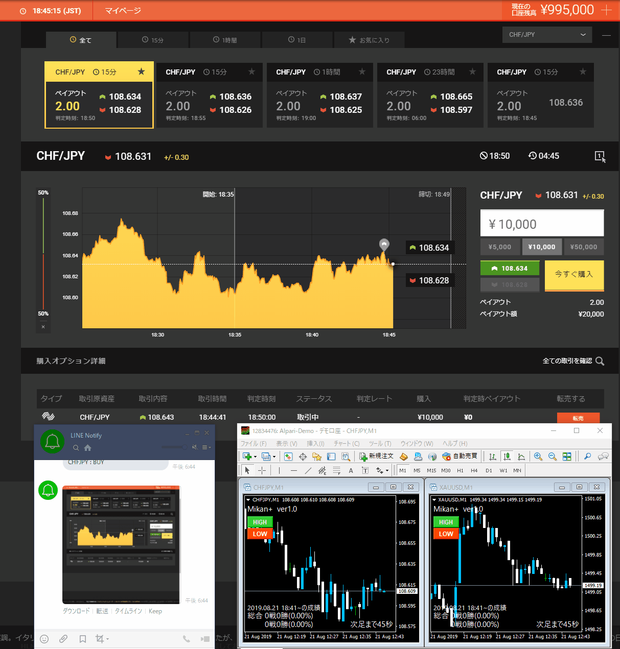This screenshot has width=620, height=649.
Task: Open マイページ in top orange bar
Action: [123, 11]
